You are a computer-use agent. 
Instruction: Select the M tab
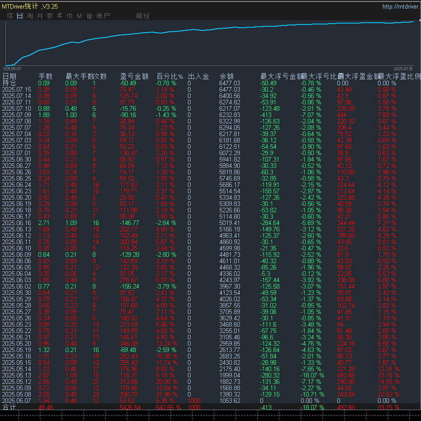tap(80, 16)
